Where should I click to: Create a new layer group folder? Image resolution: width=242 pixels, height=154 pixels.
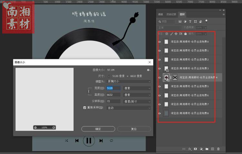tap(207, 149)
